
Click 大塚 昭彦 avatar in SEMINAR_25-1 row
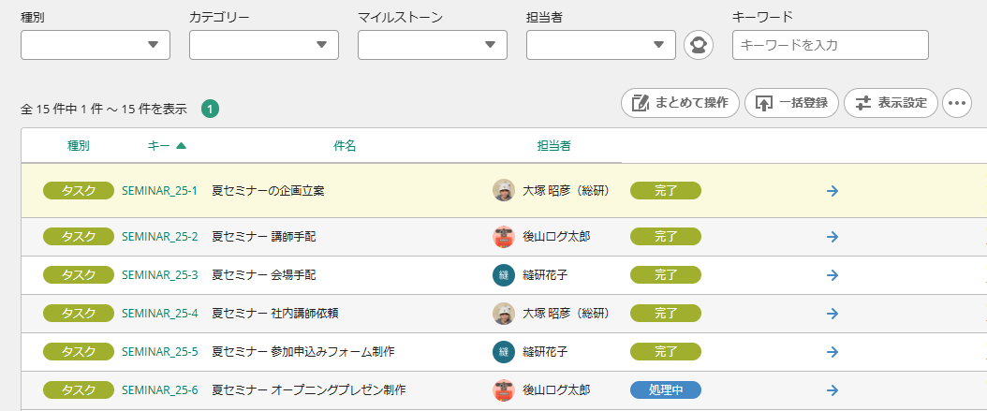pos(504,191)
